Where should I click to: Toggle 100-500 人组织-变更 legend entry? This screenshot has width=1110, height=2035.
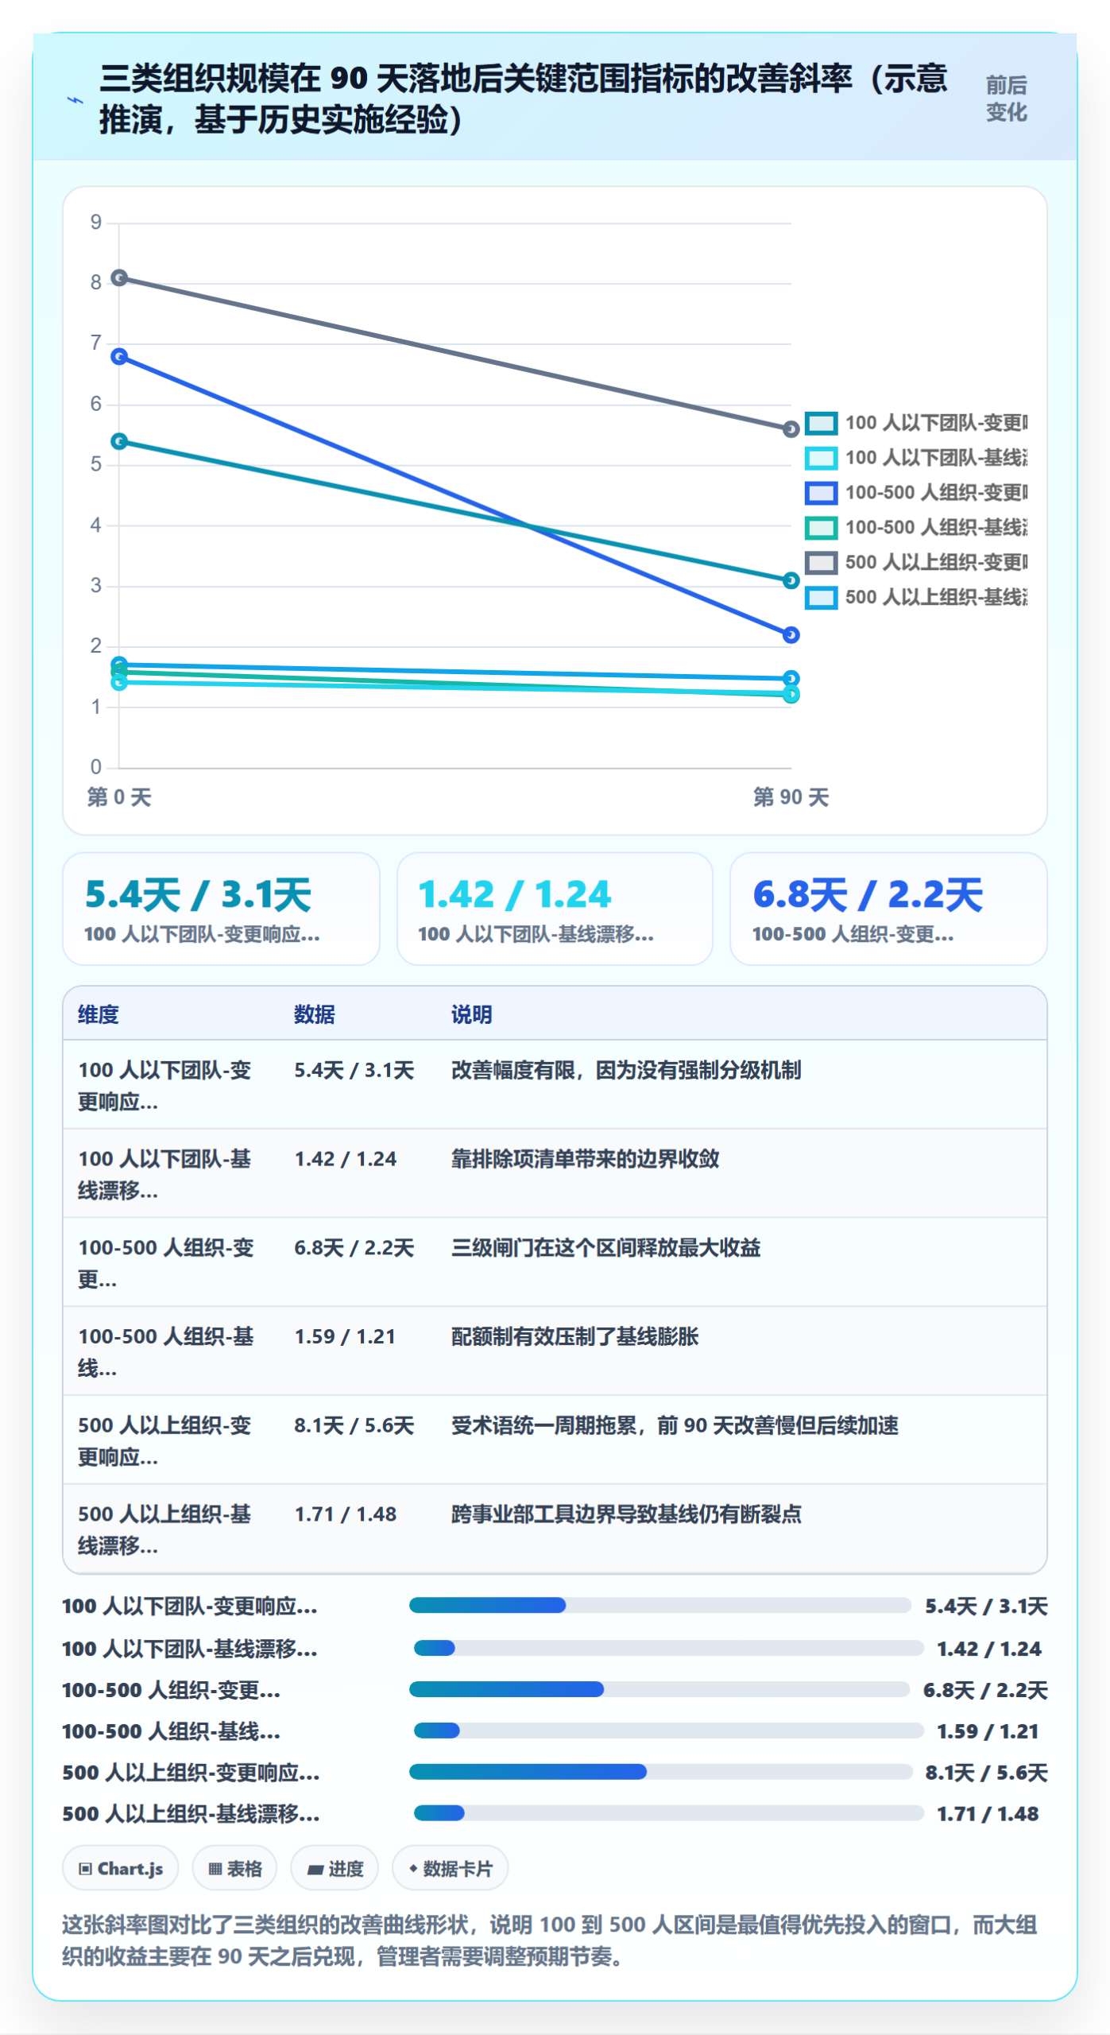[x=916, y=493]
